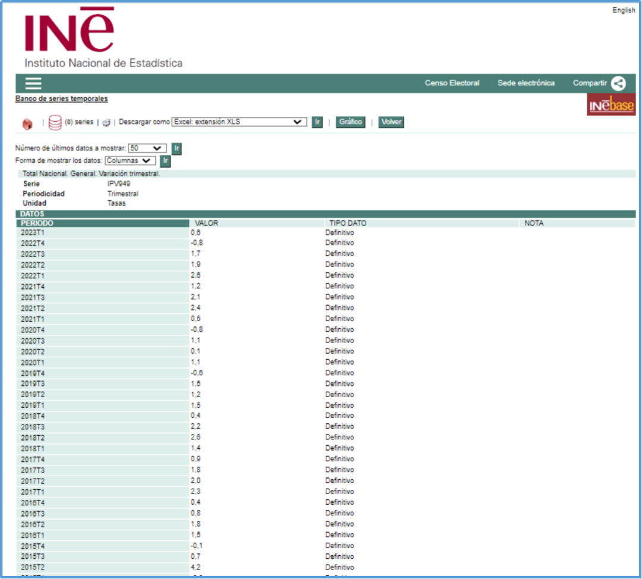642x579 pixels.
Task: Select the 2023T1 period cell
Action: coord(103,232)
